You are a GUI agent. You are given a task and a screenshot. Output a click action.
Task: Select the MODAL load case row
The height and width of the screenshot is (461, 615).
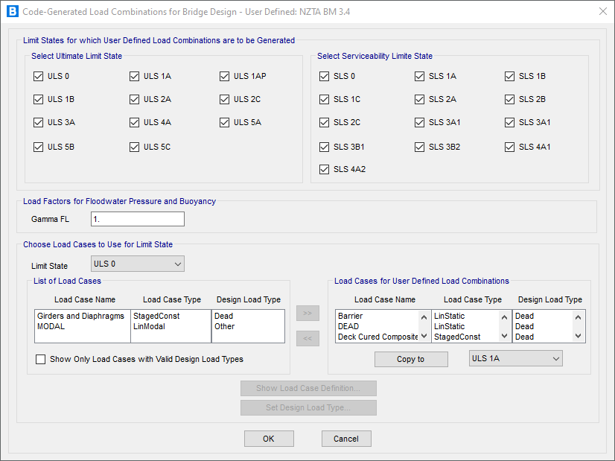(x=52, y=326)
